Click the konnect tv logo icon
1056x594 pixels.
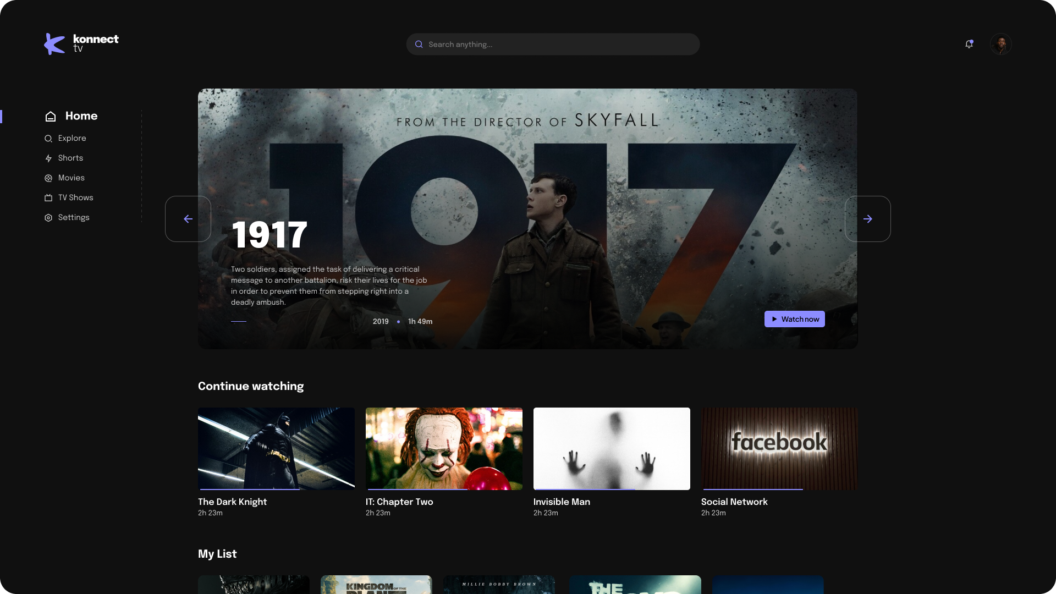(x=54, y=44)
